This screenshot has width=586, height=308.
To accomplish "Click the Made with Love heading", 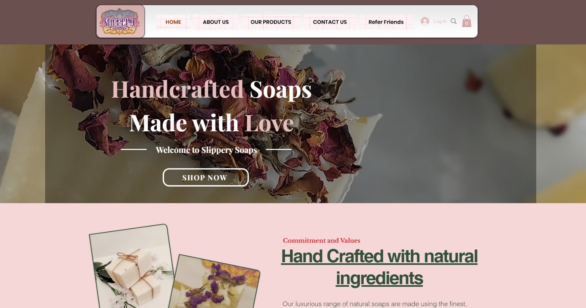I will [212, 123].
